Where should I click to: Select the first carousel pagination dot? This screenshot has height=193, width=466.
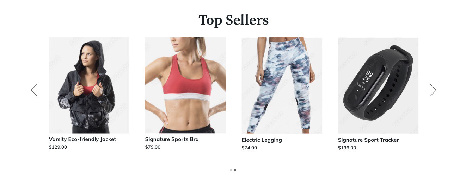[x=231, y=170]
